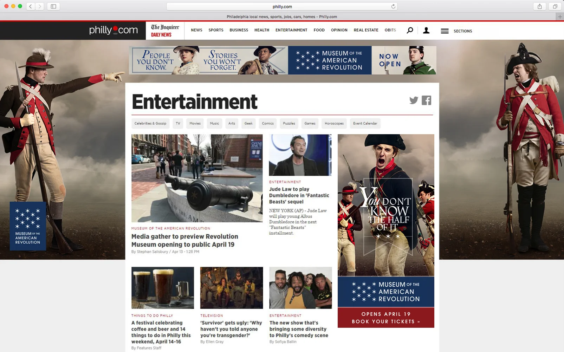
Task: Open the REAL ESTATE menu item
Action: tap(366, 30)
